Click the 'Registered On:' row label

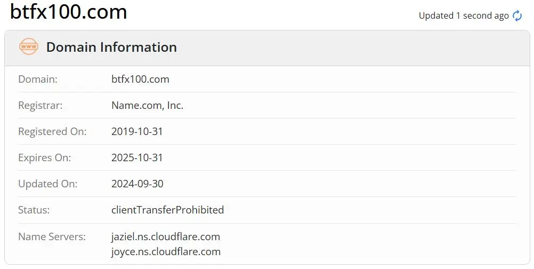coord(52,132)
